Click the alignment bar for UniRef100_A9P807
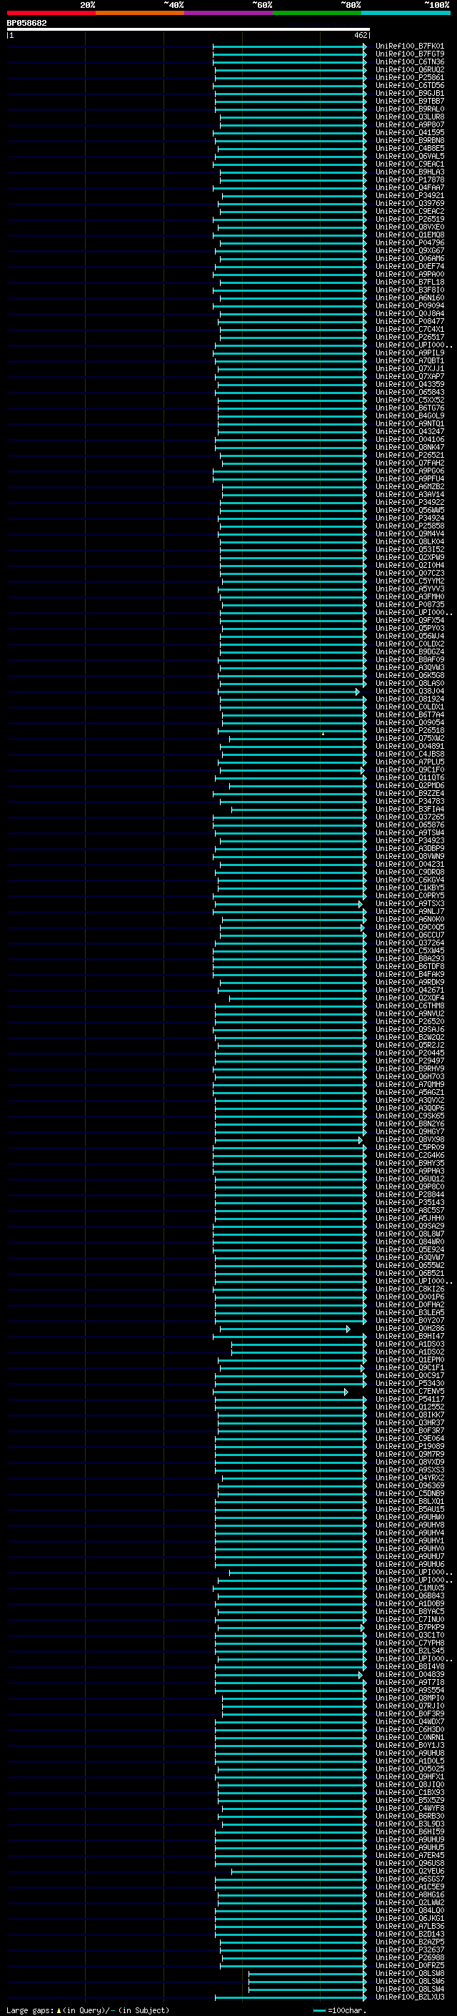This screenshot has height=2016, width=457. pyautogui.click(x=293, y=125)
